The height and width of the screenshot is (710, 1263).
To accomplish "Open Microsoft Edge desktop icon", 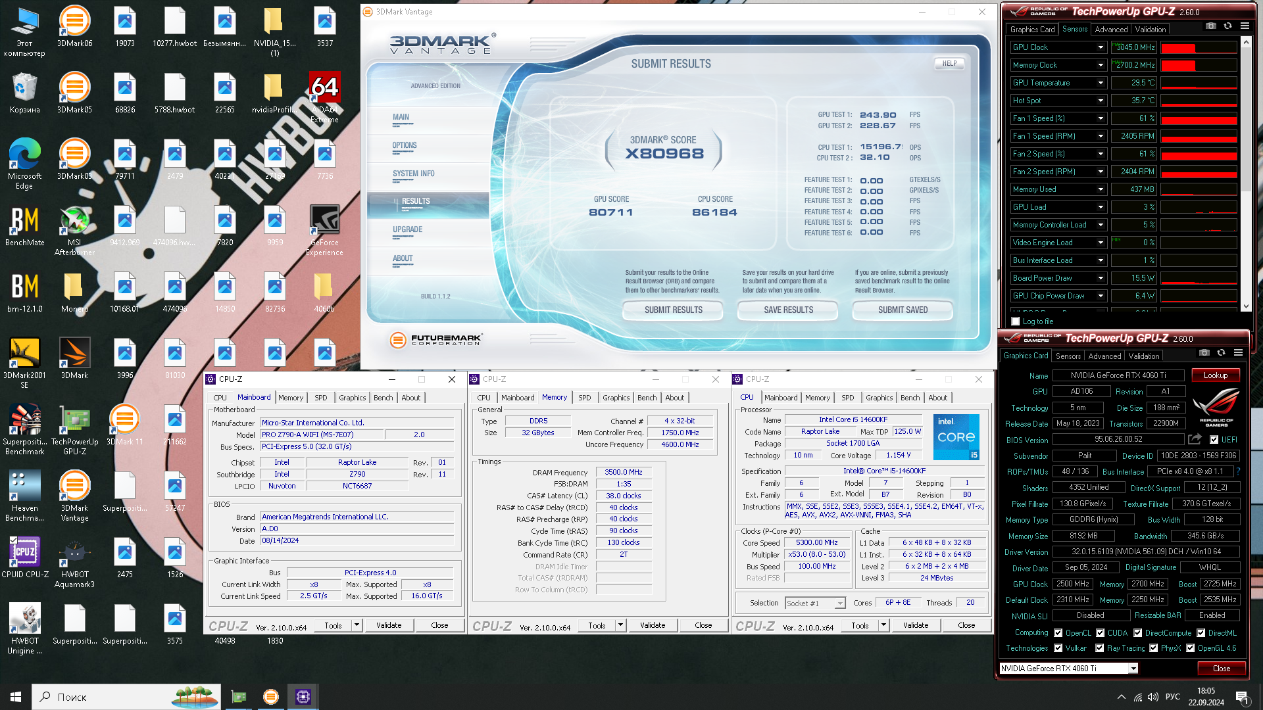I will click(24, 164).
